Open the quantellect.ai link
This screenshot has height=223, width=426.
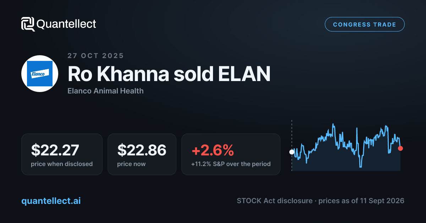(51, 201)
